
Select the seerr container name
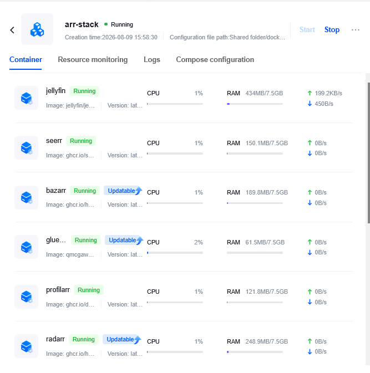point(54,141)
